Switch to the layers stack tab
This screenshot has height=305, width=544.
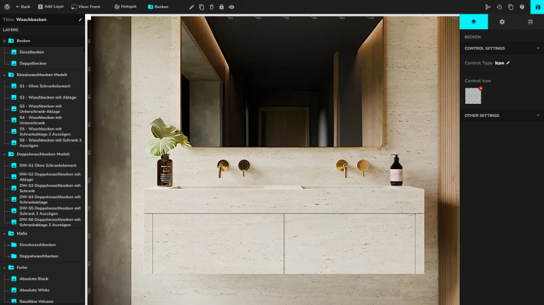[474, 22]
